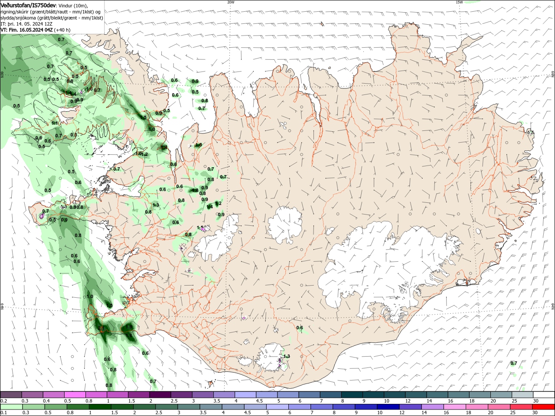Click the upper legend swatch between 0.2 and 0.3
555x416 pixels.
click(11, 395)
